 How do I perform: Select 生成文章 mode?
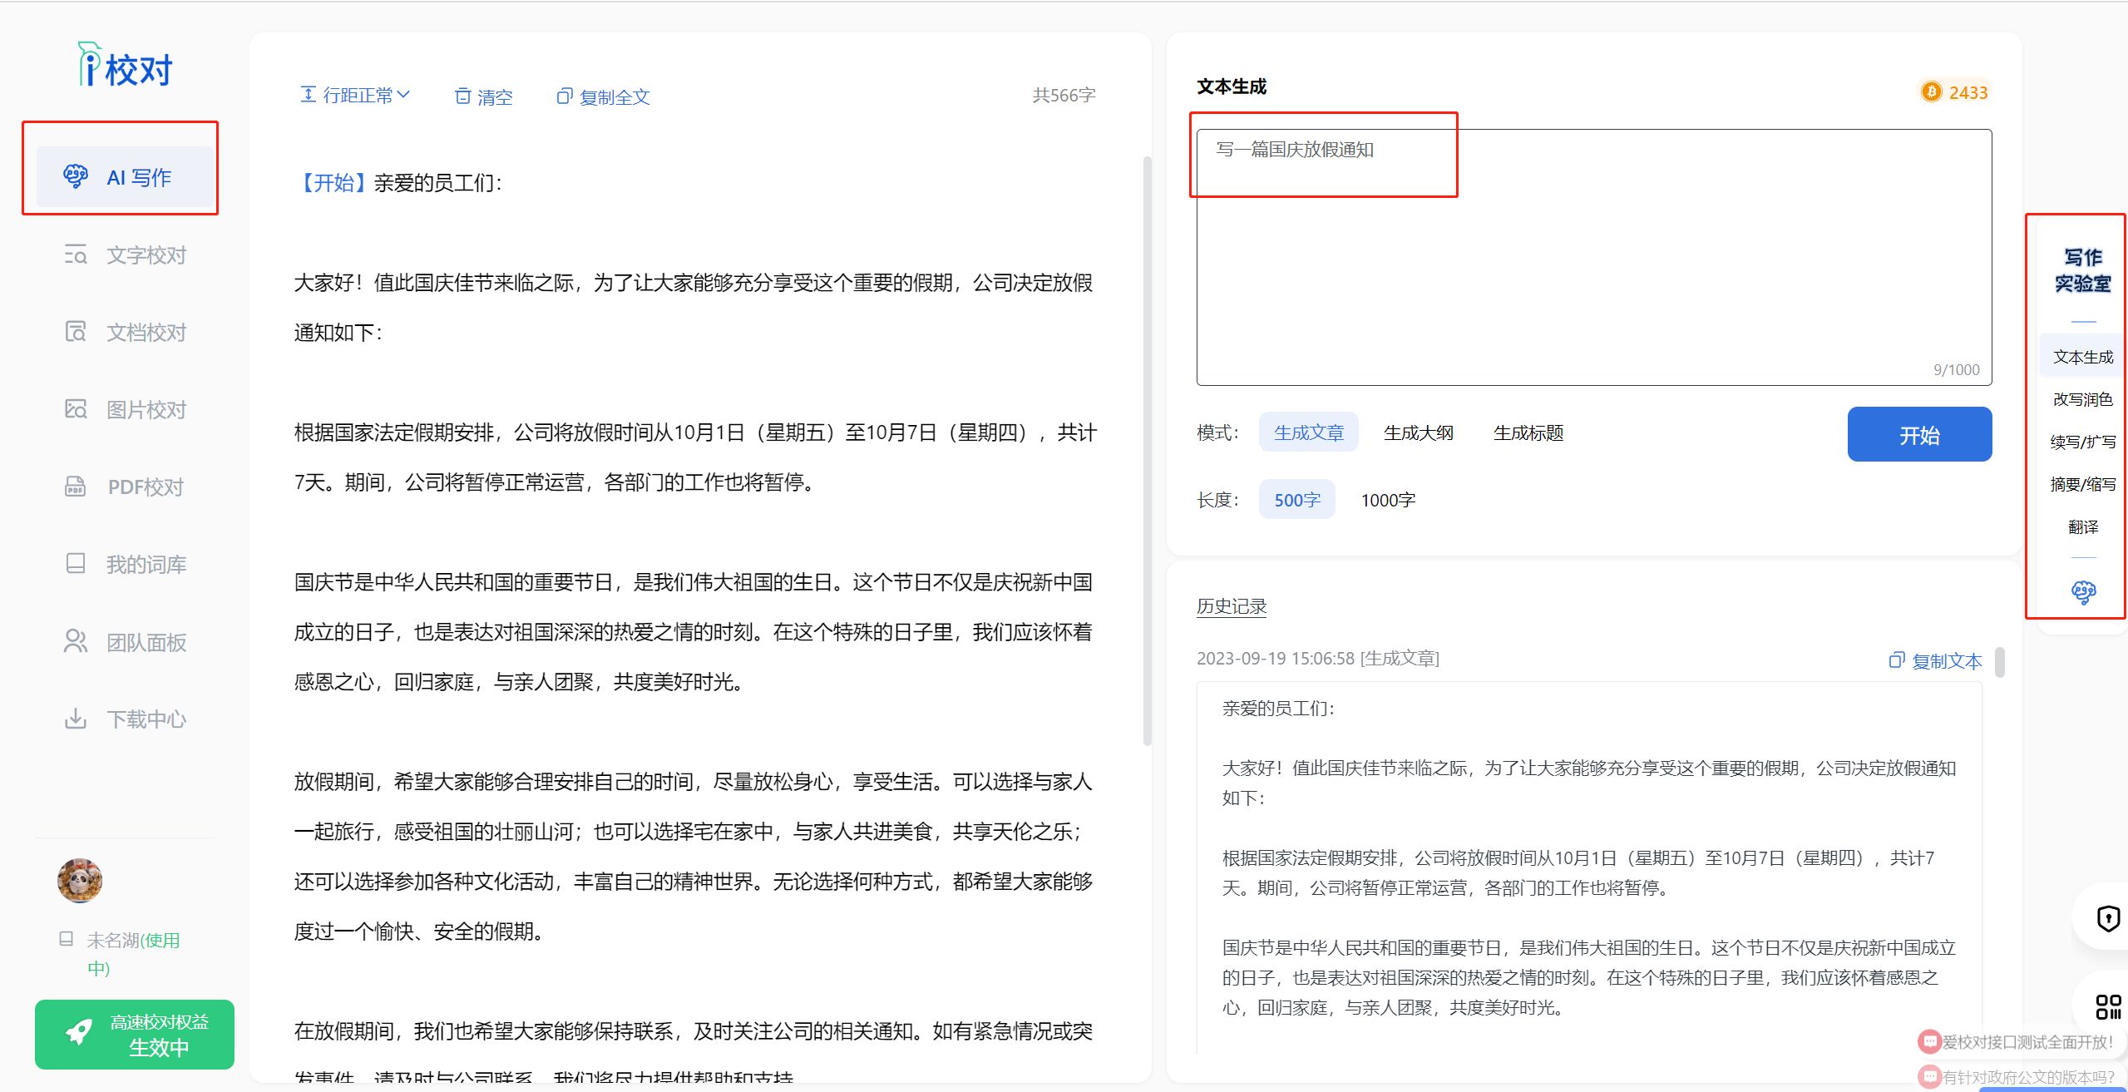click(1309, 432)
